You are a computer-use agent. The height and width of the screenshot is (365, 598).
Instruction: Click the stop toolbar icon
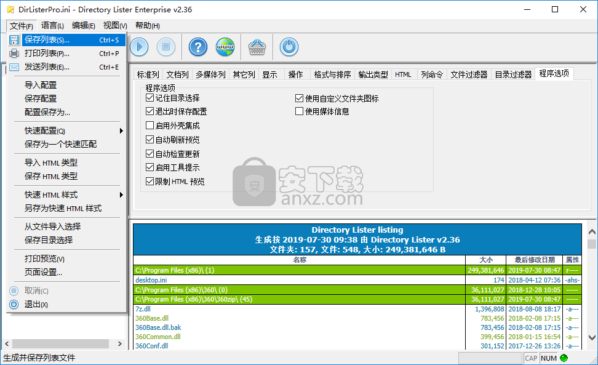click(166, 47)
